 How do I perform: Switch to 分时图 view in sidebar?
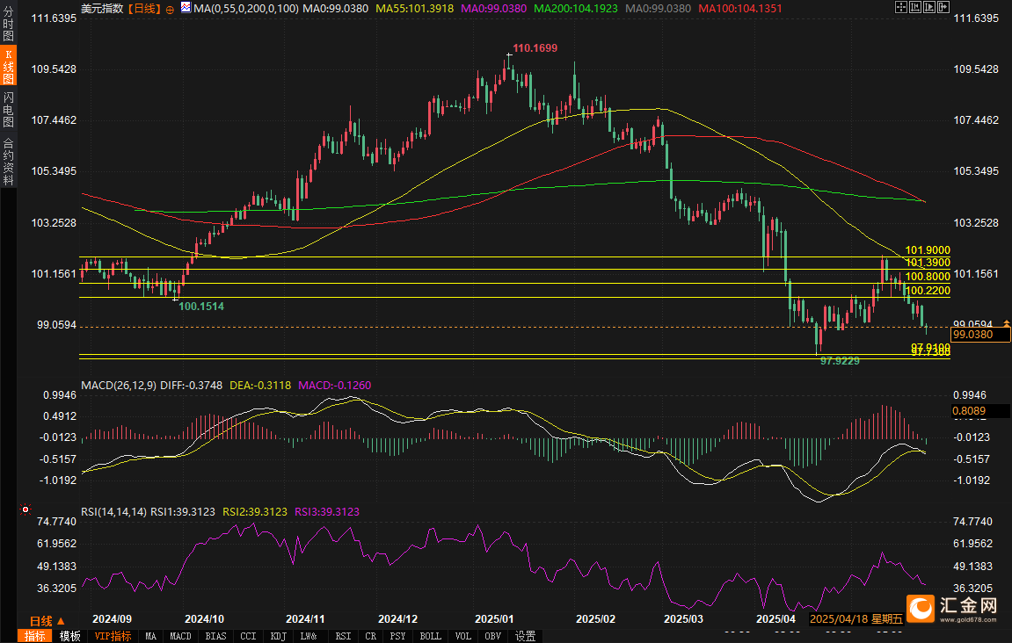[9, 24]
